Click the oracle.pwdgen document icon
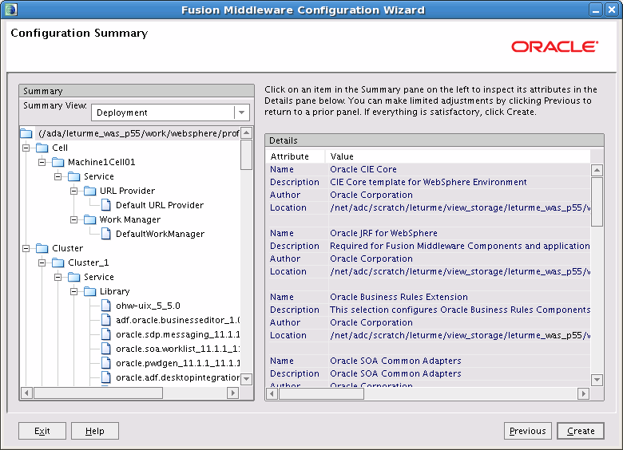The width and height of the screenshot is (623, 450). (106, 363)
